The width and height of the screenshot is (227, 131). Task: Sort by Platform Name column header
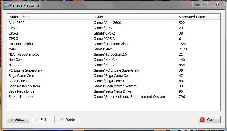coord(49,17)
